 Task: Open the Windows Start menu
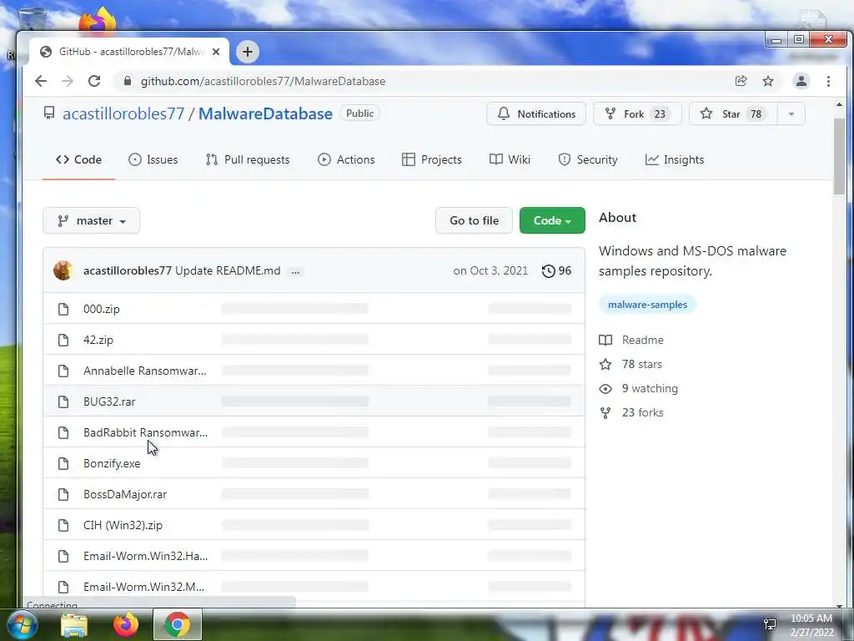click(22, 624)
